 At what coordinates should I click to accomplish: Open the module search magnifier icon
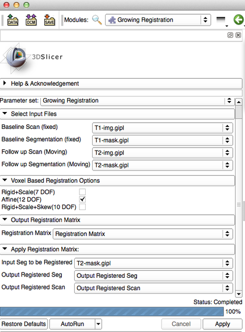click(97, 20)
